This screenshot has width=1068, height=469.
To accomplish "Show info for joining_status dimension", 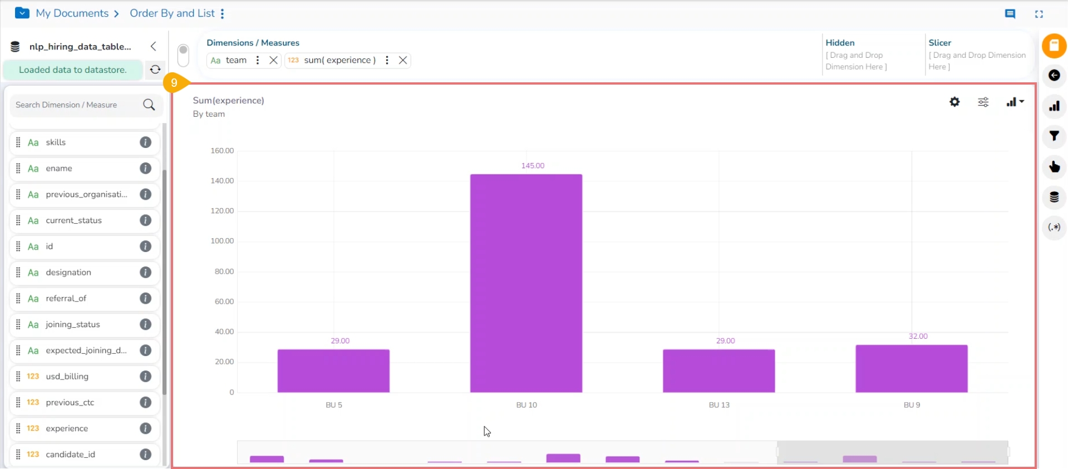I will click(146, 324).
